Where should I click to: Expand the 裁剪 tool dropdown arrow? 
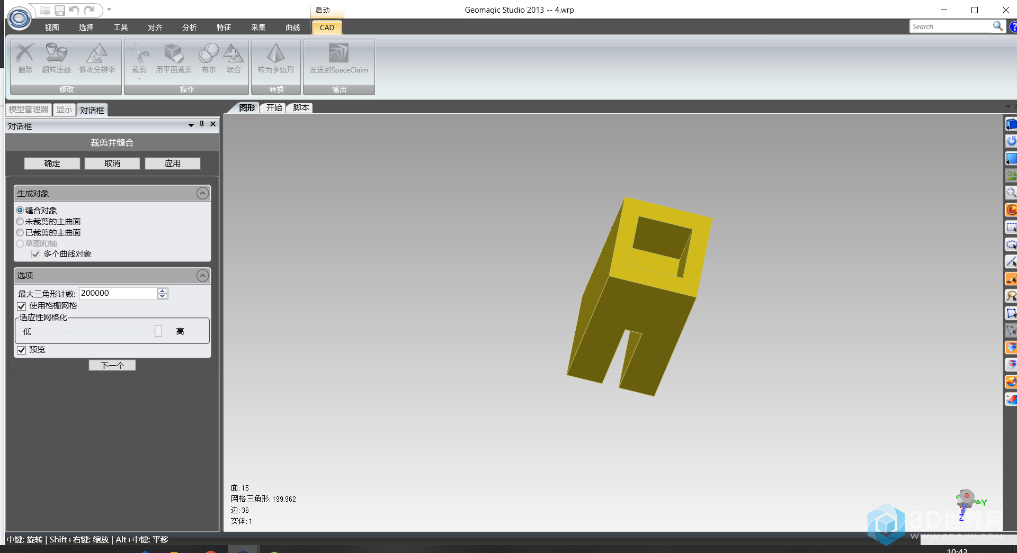click(x=139, y=79)
